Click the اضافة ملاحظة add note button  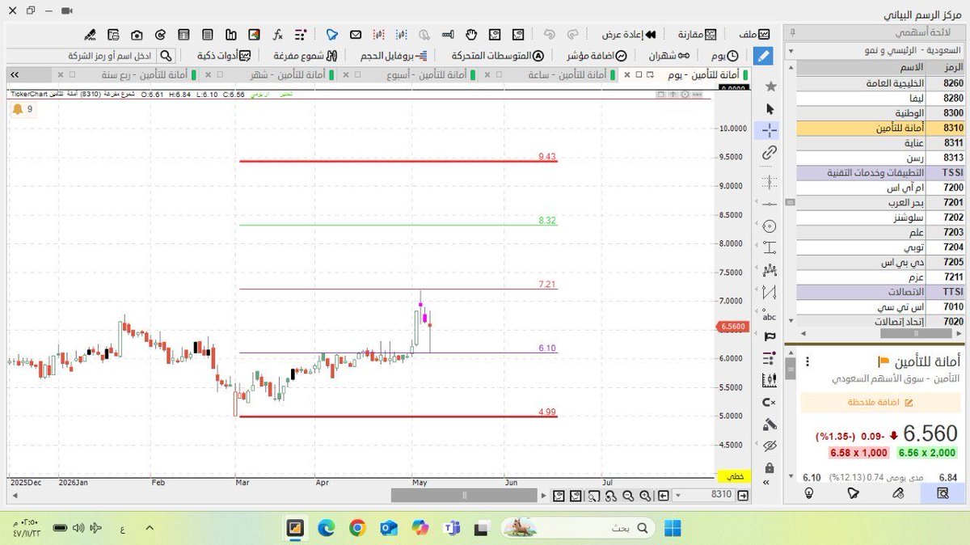[882, 402]
